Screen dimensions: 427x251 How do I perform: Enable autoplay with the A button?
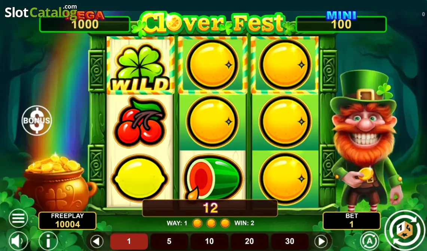tap(369, 241)
